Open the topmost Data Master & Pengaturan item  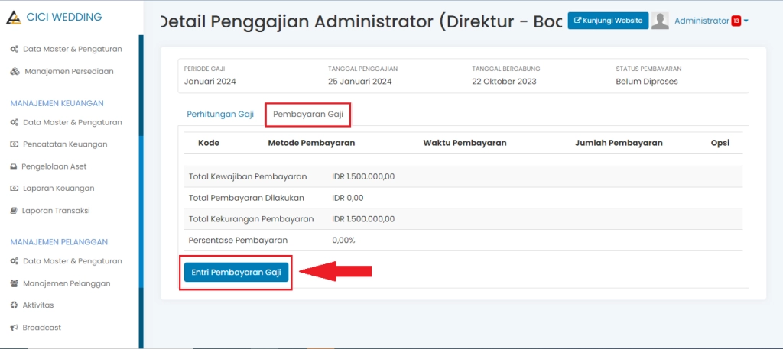point(73,49)
